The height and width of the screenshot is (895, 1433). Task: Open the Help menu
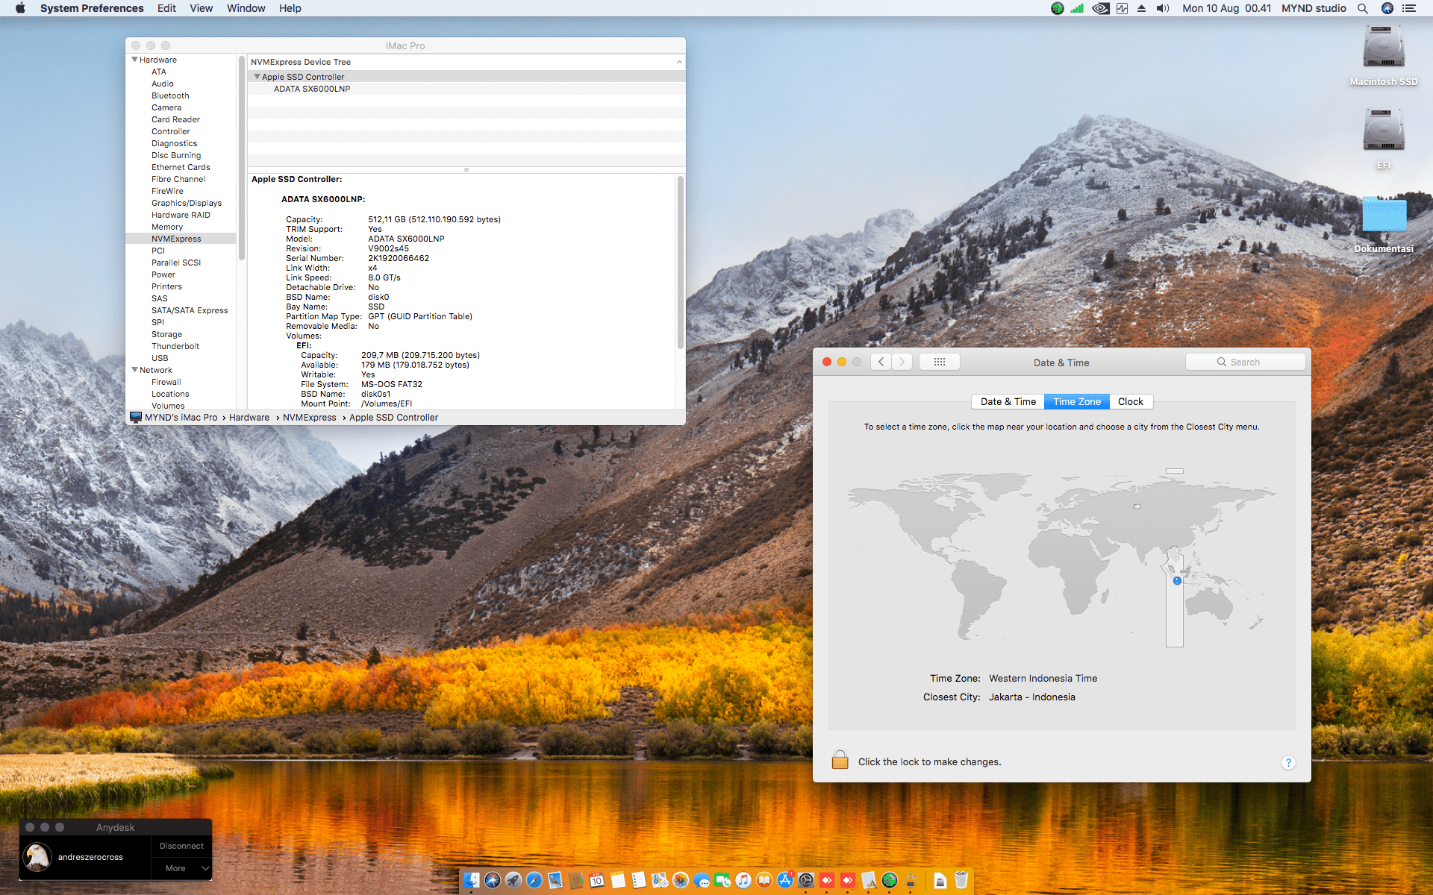point(290,8)
